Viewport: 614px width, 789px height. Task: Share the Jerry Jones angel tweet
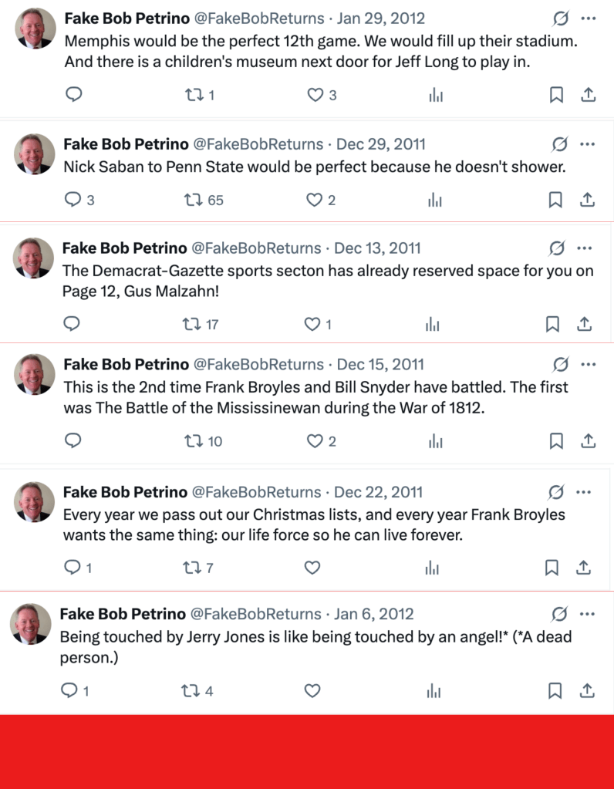point(587,691)
